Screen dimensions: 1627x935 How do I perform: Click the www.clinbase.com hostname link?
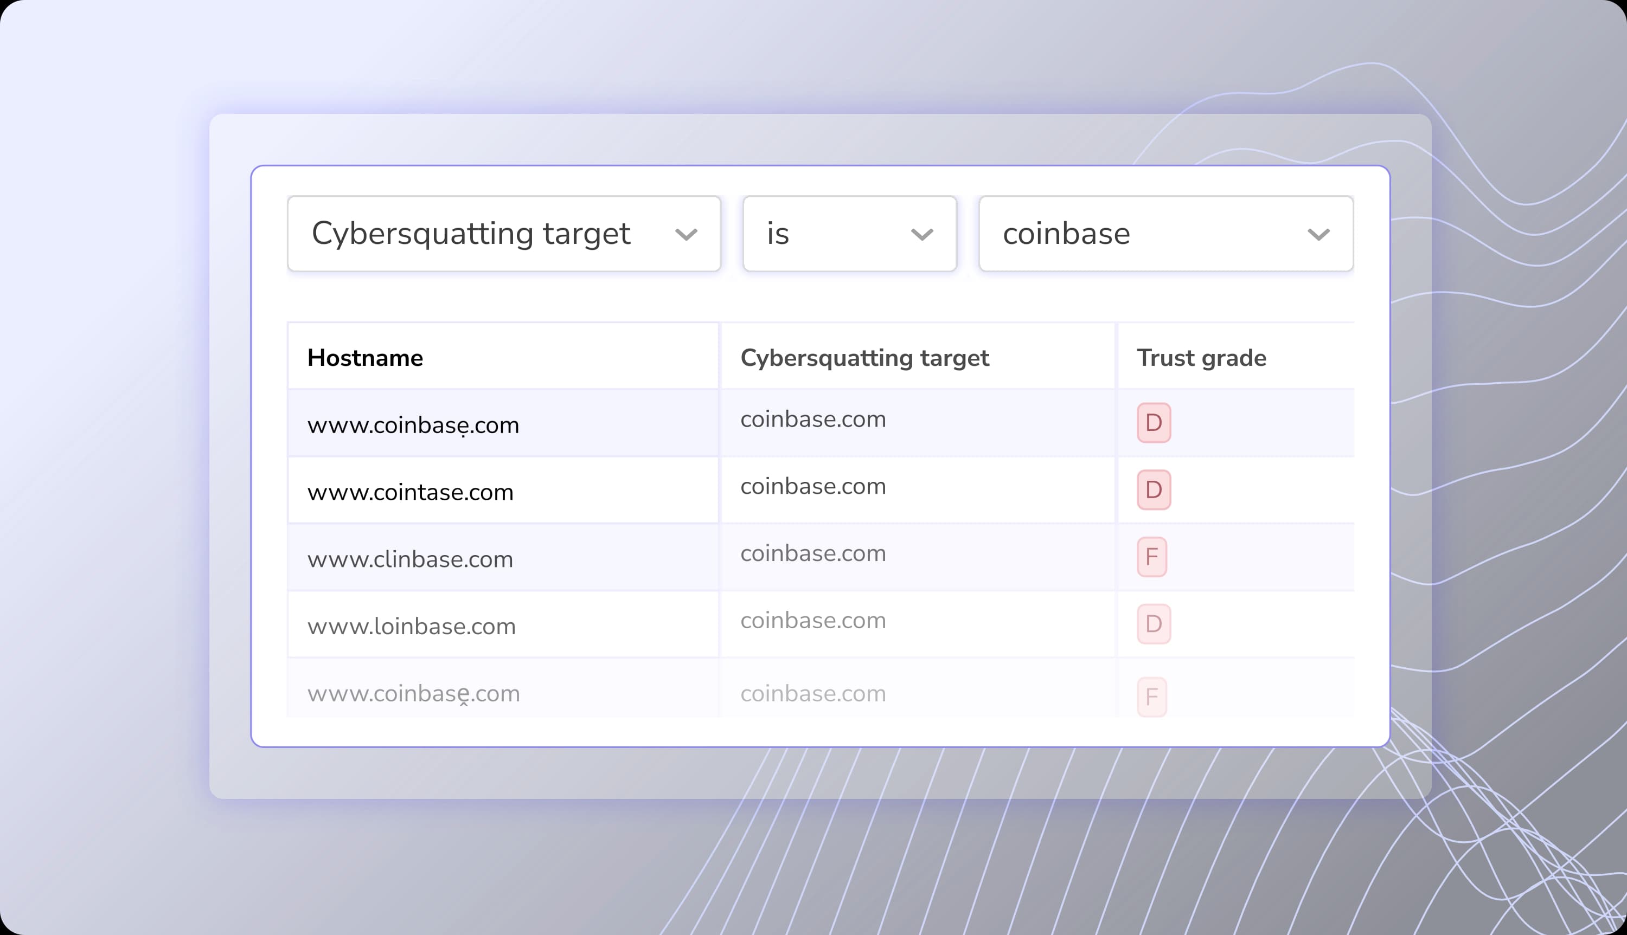410,559
